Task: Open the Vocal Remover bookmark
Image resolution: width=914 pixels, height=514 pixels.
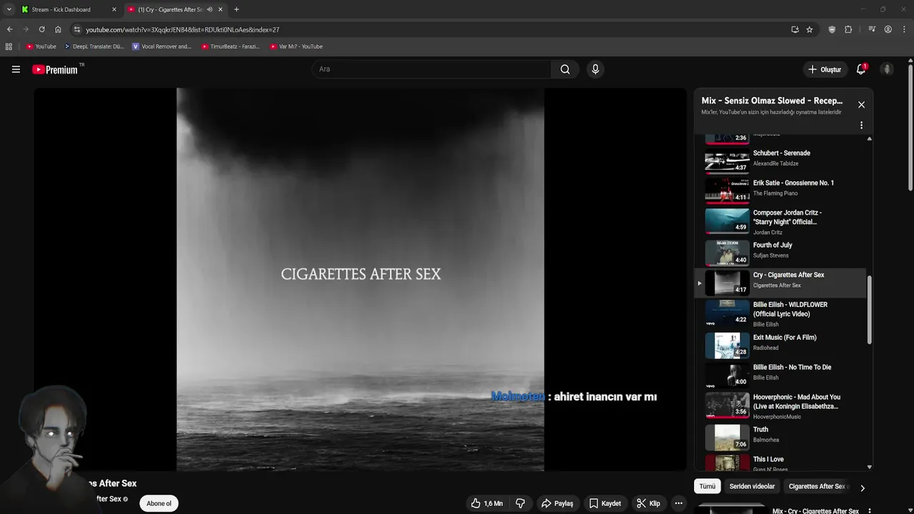Action: 161,46
